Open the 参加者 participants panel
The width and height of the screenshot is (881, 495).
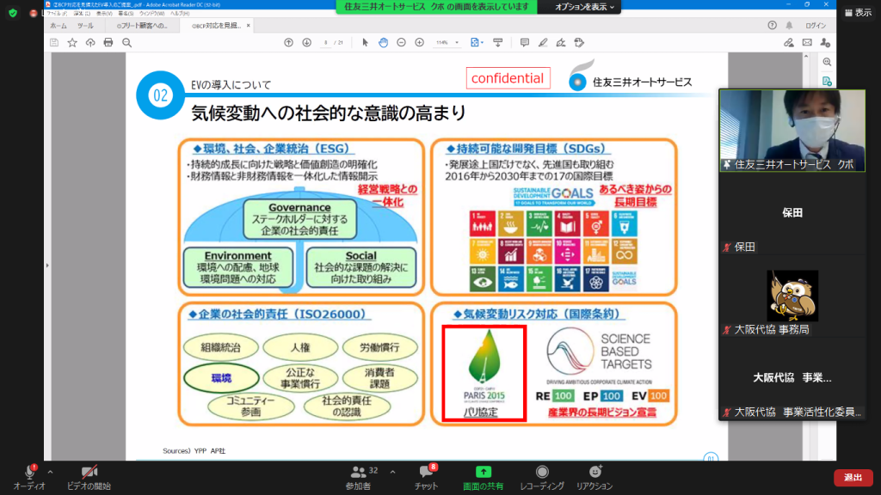pos(360,478)
